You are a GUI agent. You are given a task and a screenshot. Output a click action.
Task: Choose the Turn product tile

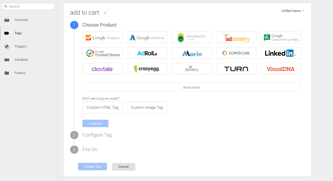[236, 69]
